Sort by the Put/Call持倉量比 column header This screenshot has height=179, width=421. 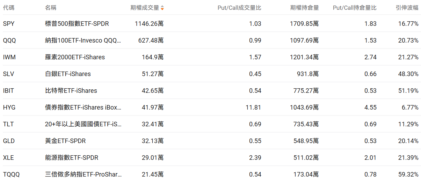355,8
